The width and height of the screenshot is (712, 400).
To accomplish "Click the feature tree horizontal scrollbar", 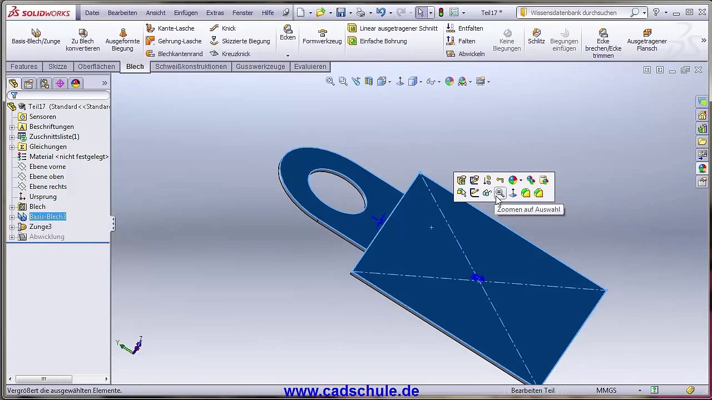I will pyautogui.click(x=58, y=379).
